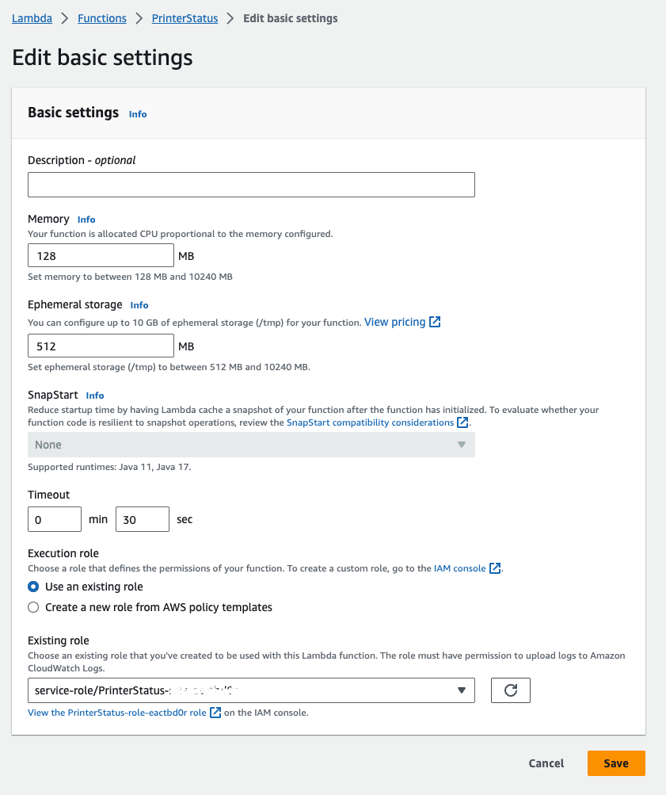Click external link icon after IAM console
Screen dimensions: 666x795
click(495, 568)
